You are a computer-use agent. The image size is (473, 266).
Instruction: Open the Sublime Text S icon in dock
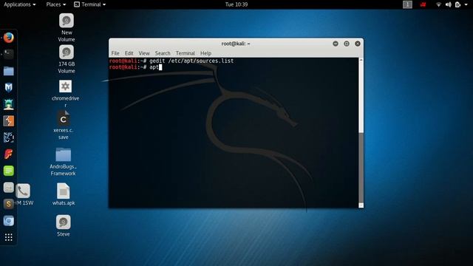click(8, 204)
